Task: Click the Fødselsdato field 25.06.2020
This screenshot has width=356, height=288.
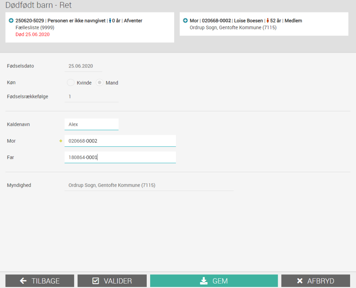Action: tap(83, 66)
